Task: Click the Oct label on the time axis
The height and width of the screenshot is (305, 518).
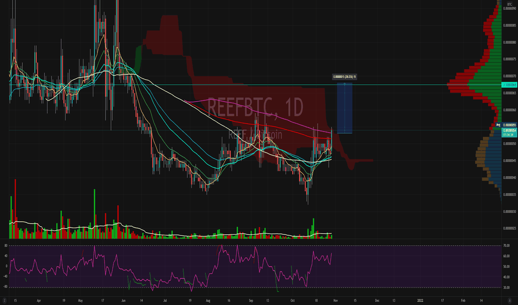Action: (292, 301)
